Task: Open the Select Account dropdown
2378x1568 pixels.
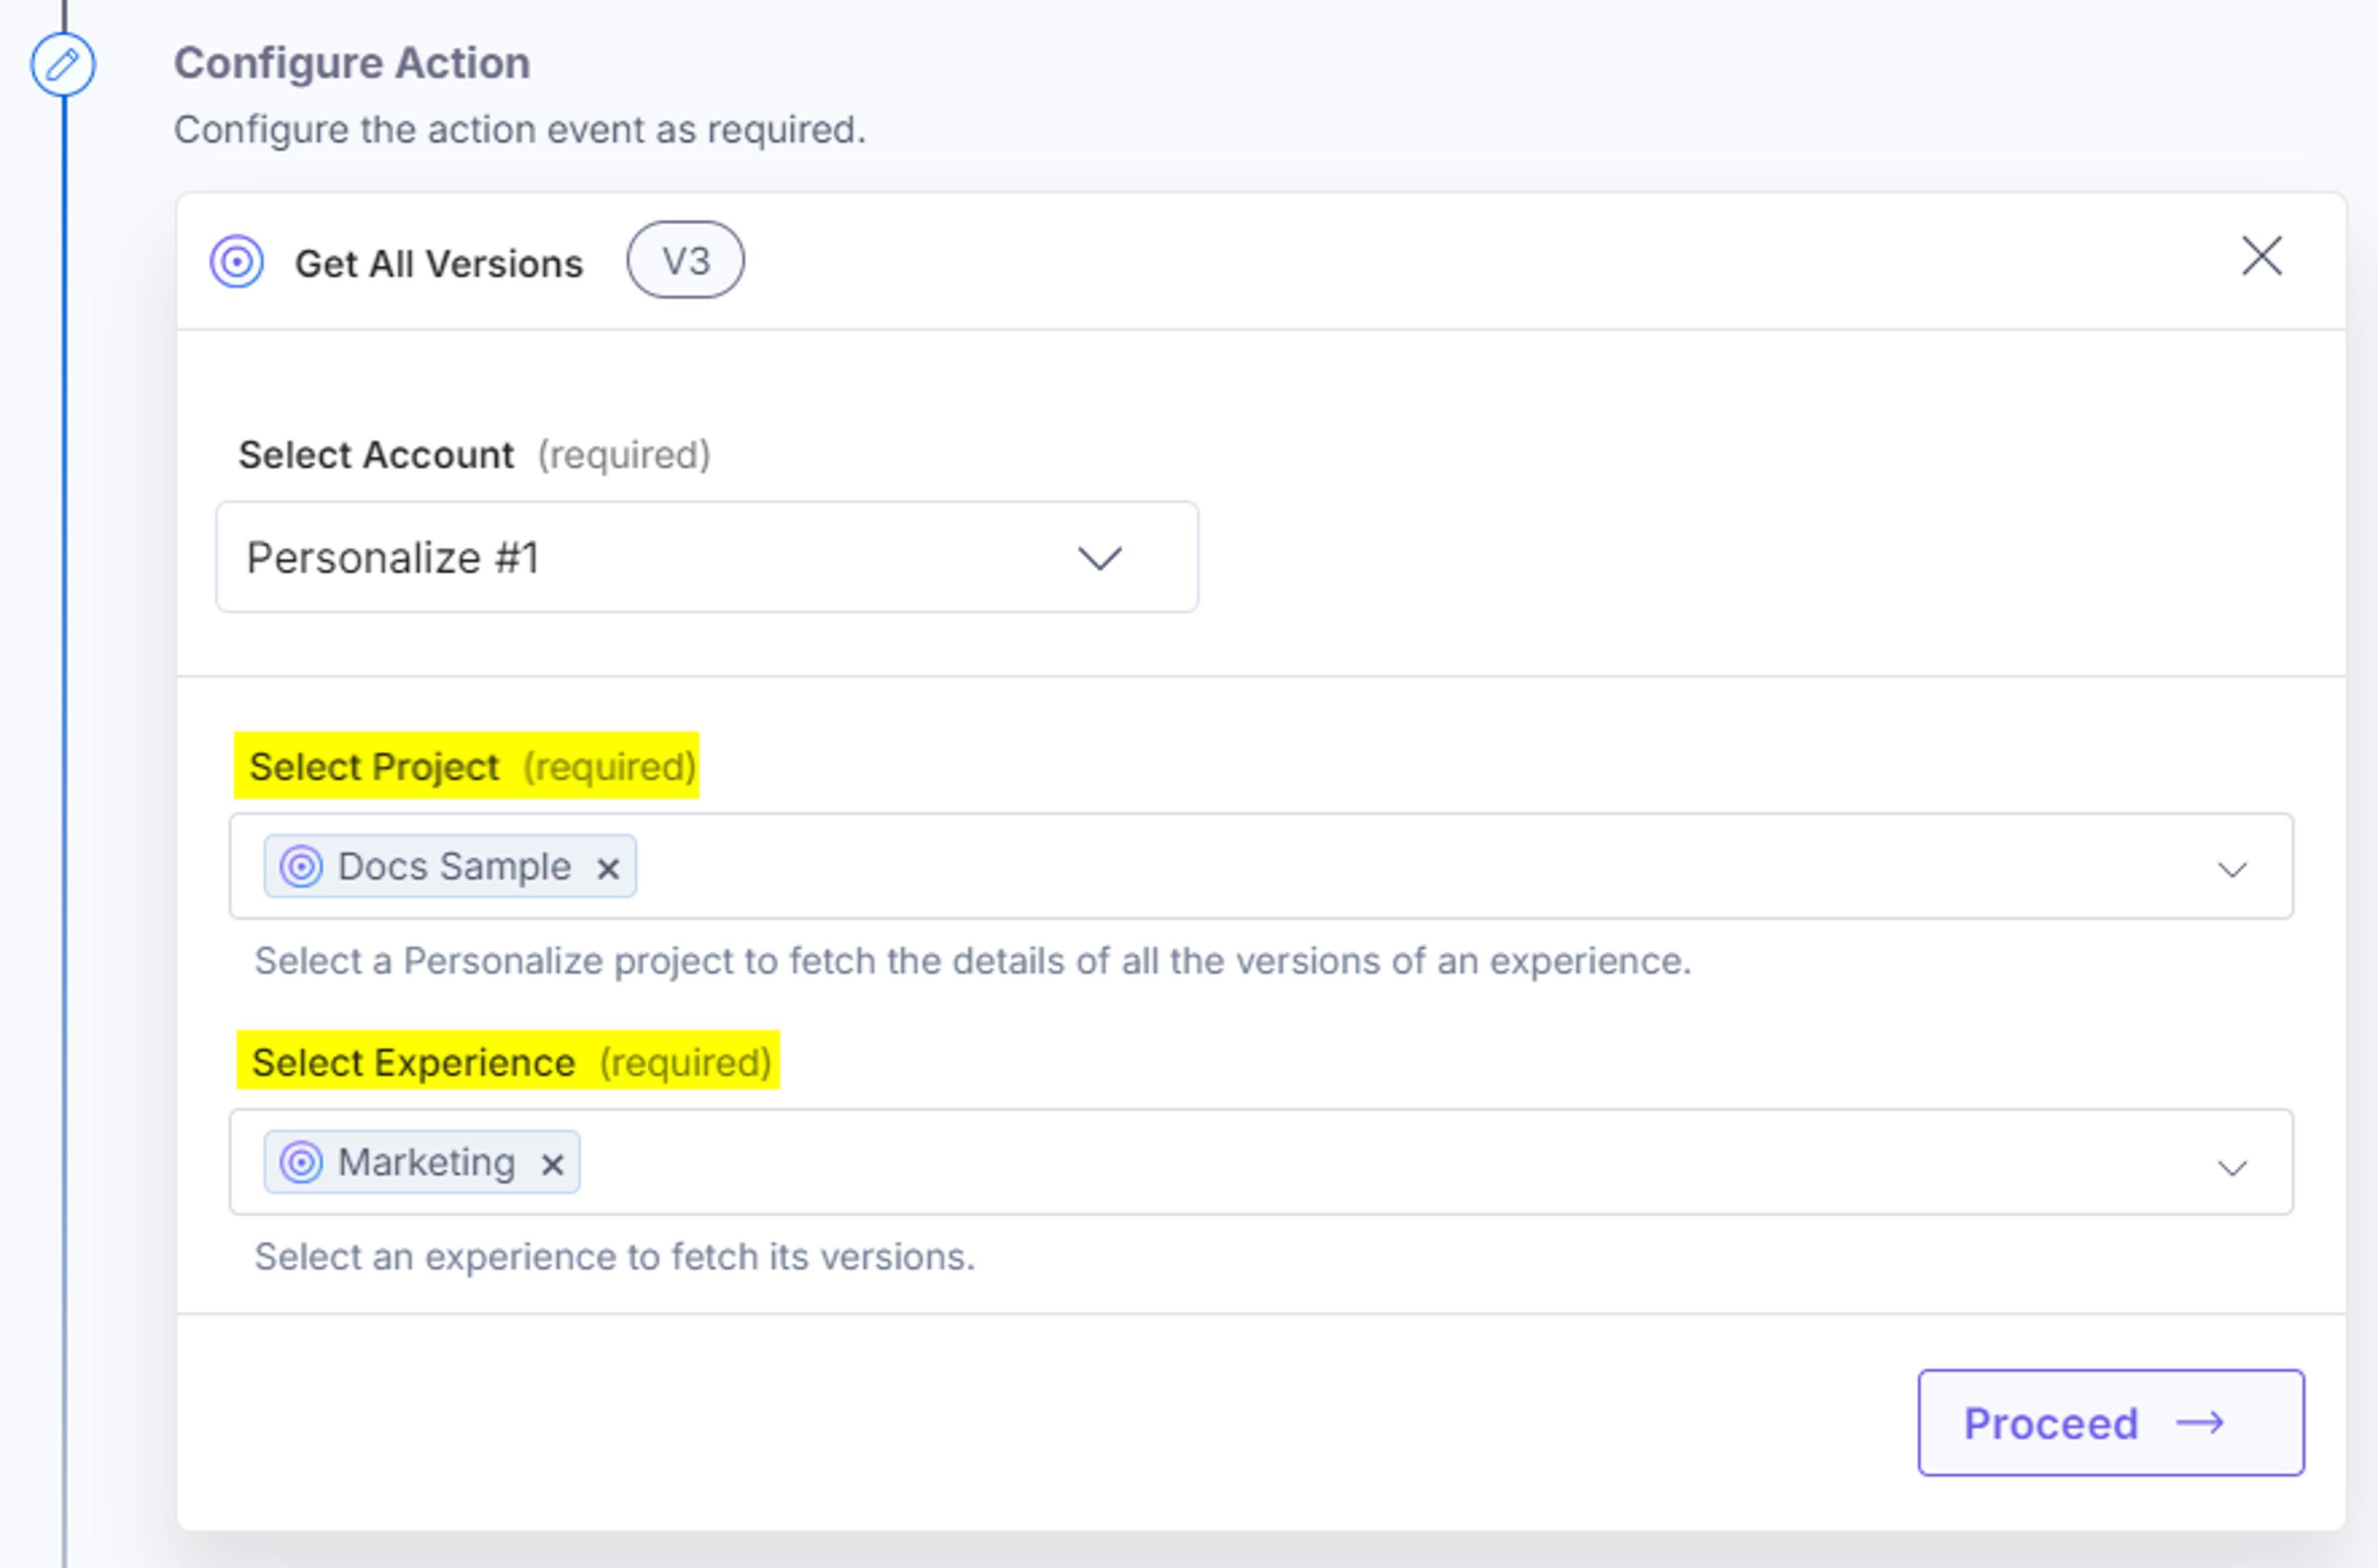Action: tap(707, 557)
